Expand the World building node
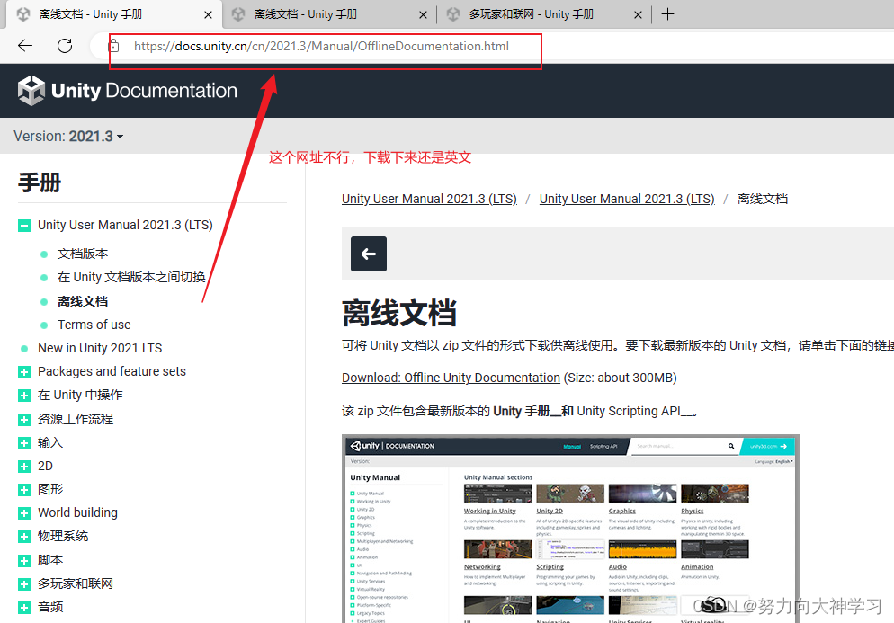This screenshot has height=623, width=894. point(24,513)
